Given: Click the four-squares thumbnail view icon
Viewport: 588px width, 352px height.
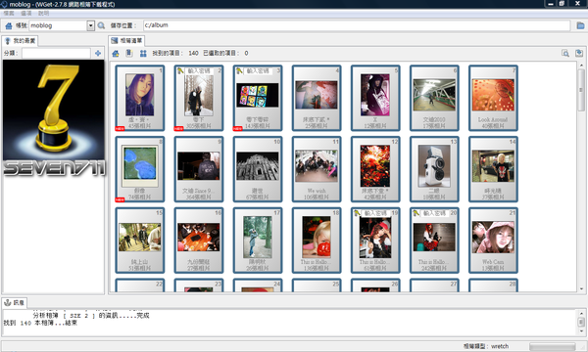Looking at the screenshot, I should [143, 54].
